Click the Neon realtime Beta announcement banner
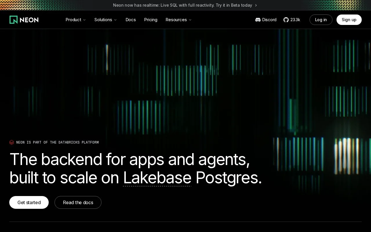Viewport: 371px width, 232px height. 185,5
